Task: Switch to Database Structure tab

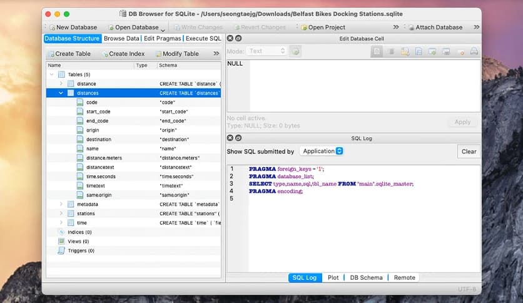Action: [x=72, y=38]
